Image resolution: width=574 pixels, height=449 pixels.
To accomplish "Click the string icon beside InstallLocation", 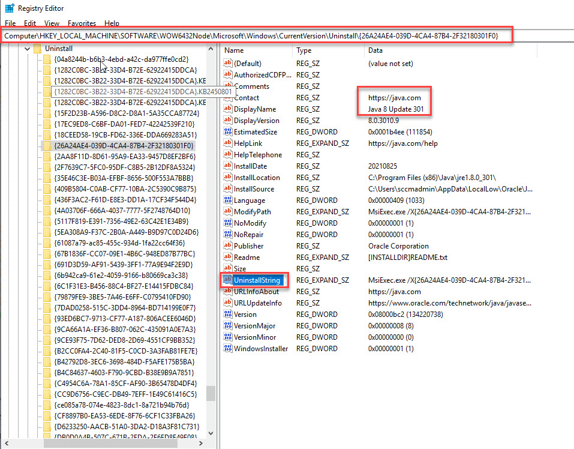I will click(x=227, y=178).
